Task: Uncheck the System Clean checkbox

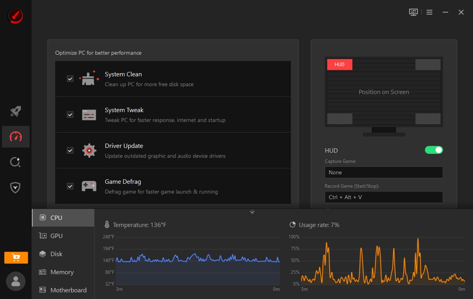Action: click(70, 79)
